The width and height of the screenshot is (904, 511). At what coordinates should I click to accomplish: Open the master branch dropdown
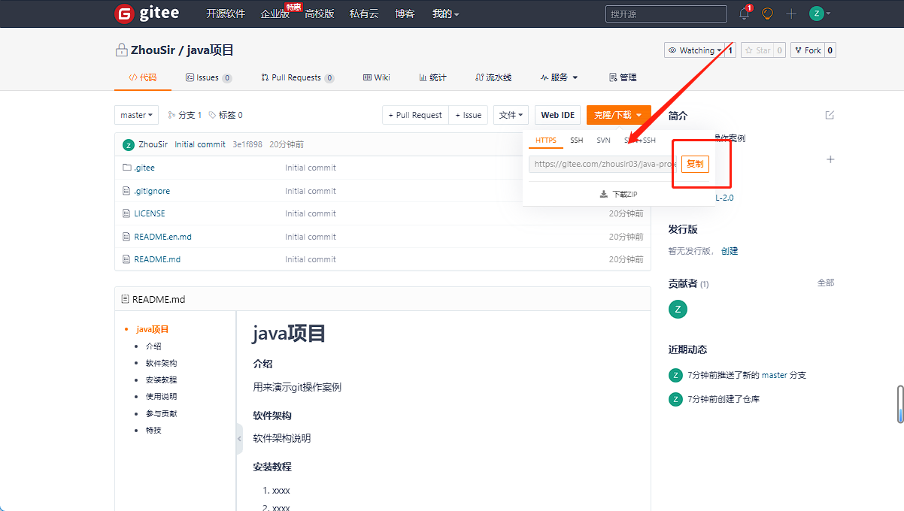pyautogui.click(x=136, y=115)
